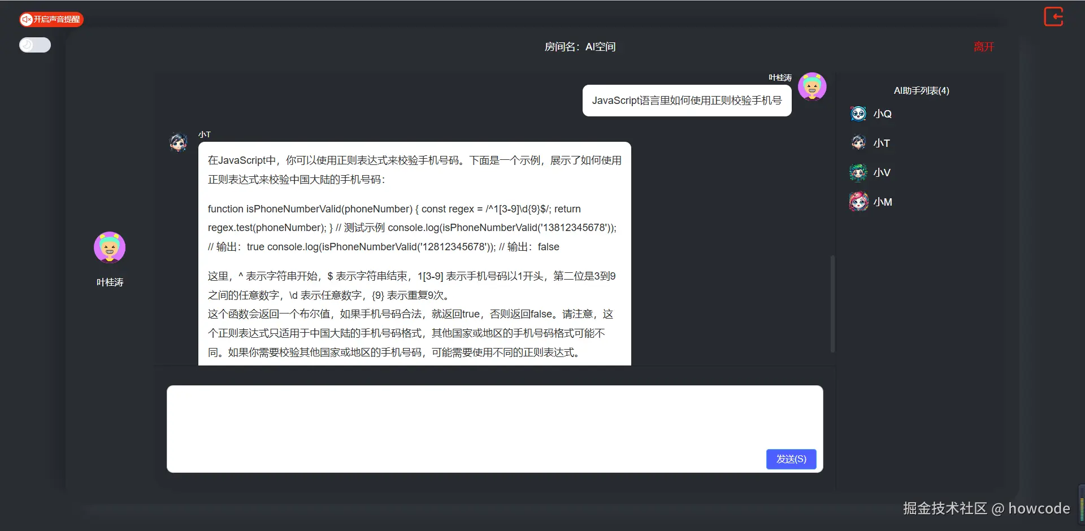Select the 小T assistant avatar in list
Image resolution: width=1085 pixels, height=531 pixels.
[x=858, y=143]
